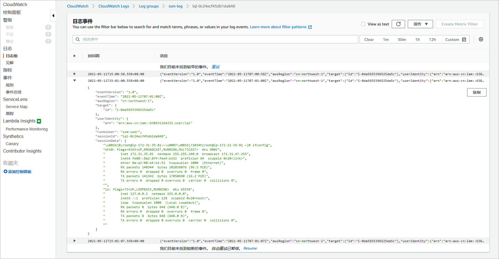499x259 pixels.
Task: Click the userIdentity arn line in JSON
Action: click(148, 123)
